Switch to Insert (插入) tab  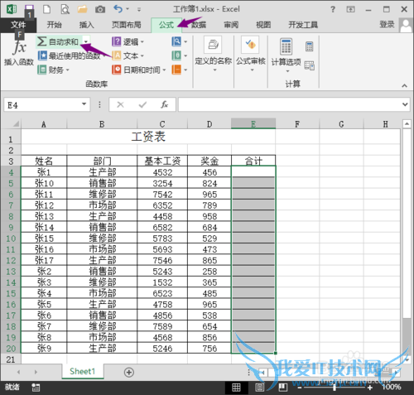coord(86,25)
